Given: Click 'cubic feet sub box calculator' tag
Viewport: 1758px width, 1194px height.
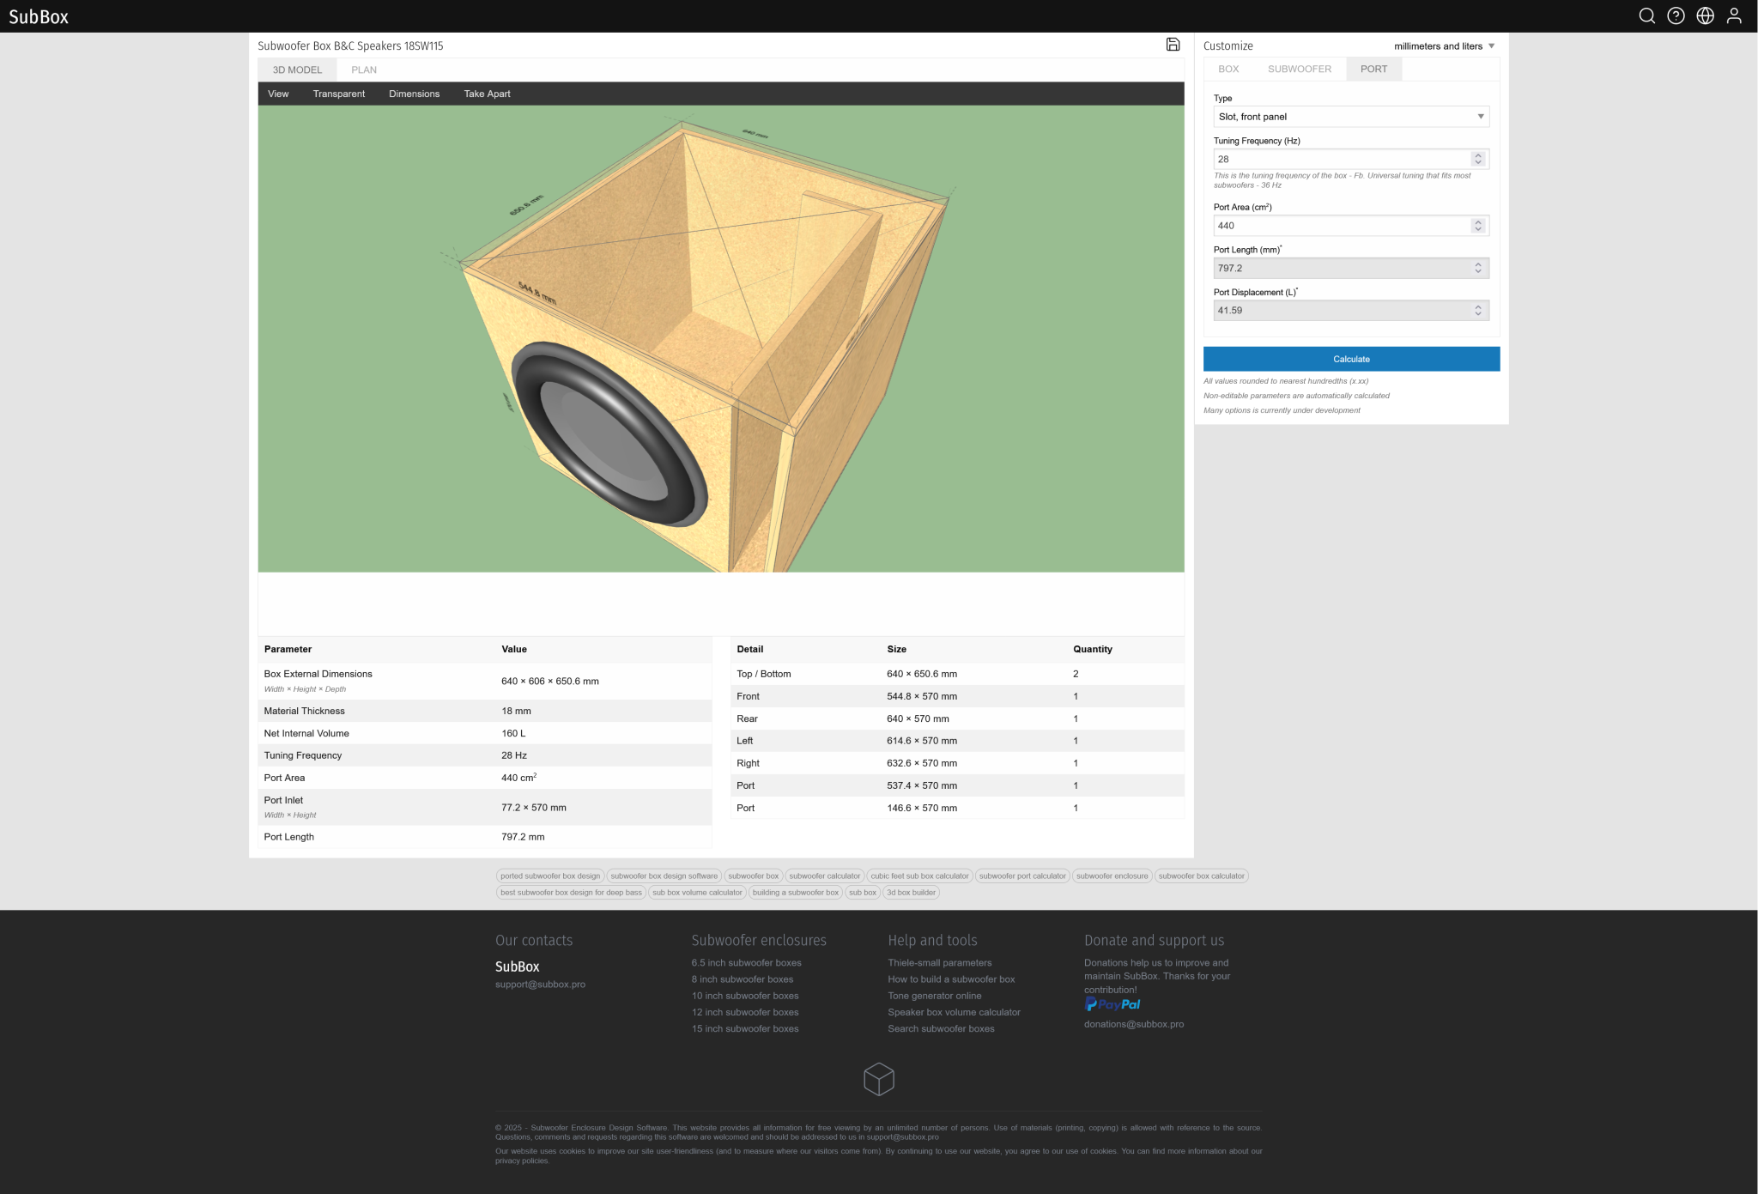Looking at the screenshot, I should [919, 876].
